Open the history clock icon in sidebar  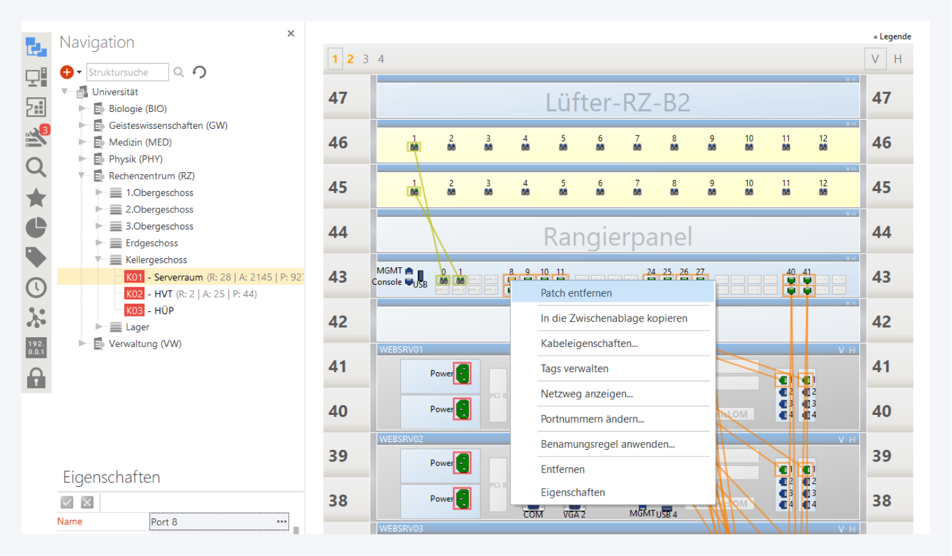pyautogui.click(x=36, y=287)
